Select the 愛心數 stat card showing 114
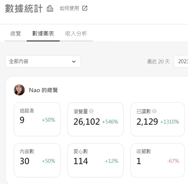 pos(96,160)
